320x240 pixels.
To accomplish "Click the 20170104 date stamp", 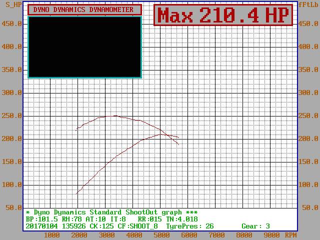I will pos(42,226).
